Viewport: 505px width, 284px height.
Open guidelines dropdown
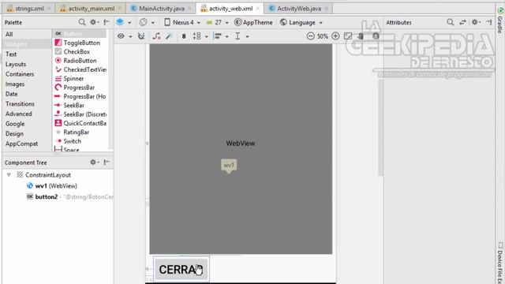[242, 36]
